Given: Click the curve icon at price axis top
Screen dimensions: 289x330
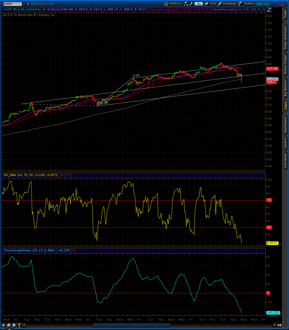Looking at the screenshot, I should 269,10.
